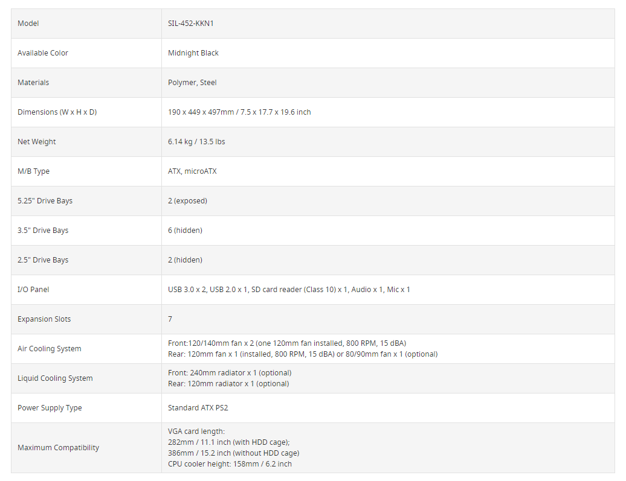Click the 5.25" Drive Bays label

45,201
